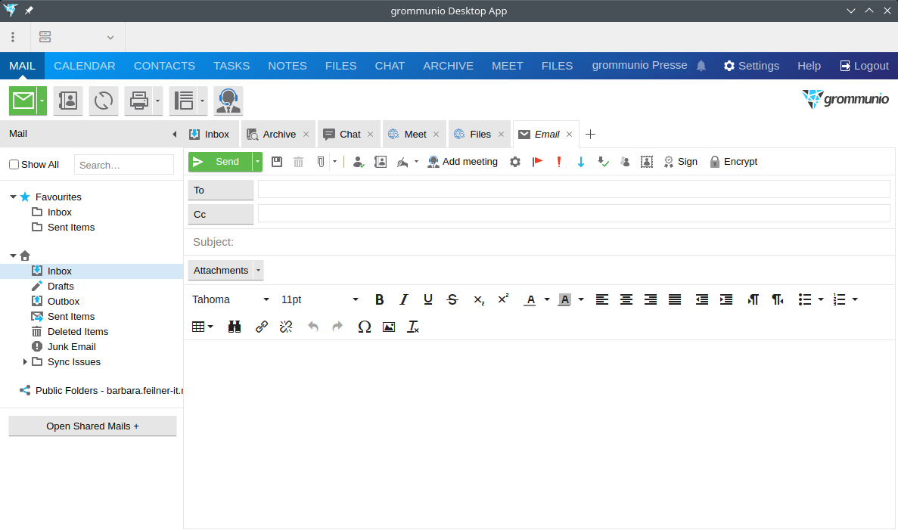
Task: Click Add meeting button
Action: click(463, 162)
